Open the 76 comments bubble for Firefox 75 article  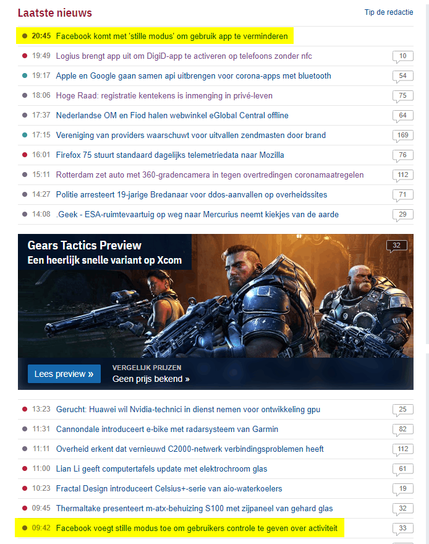[402, 155]
